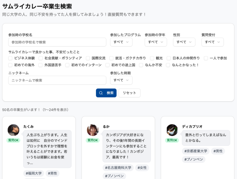Open ディカプリオ's profile avatar
Screen dimensions: 237x179
pyautogui.click(x=172, y=130)
